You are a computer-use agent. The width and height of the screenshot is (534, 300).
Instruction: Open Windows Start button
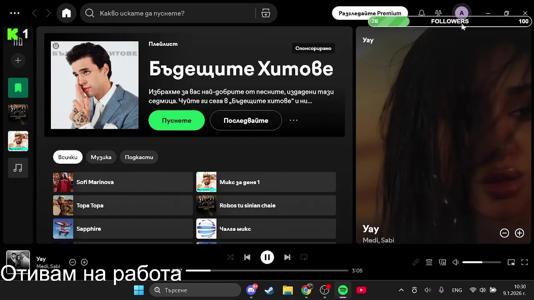tap(139, 290)
